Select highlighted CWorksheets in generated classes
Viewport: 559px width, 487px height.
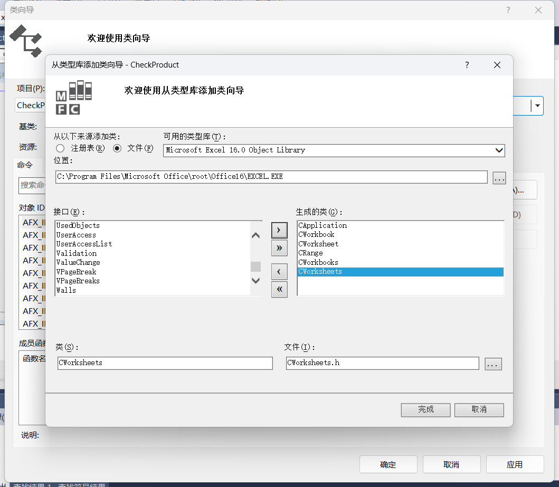pos(400,272)
